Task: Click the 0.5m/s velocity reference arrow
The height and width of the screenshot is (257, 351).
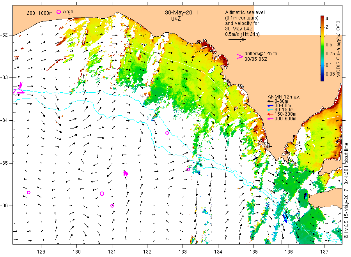Action: [x=237, y=40]
